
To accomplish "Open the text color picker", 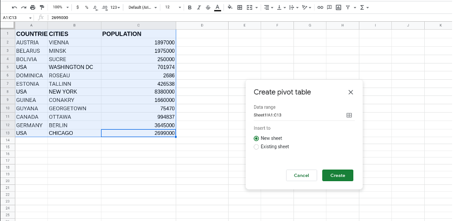I will coord(217,7).
